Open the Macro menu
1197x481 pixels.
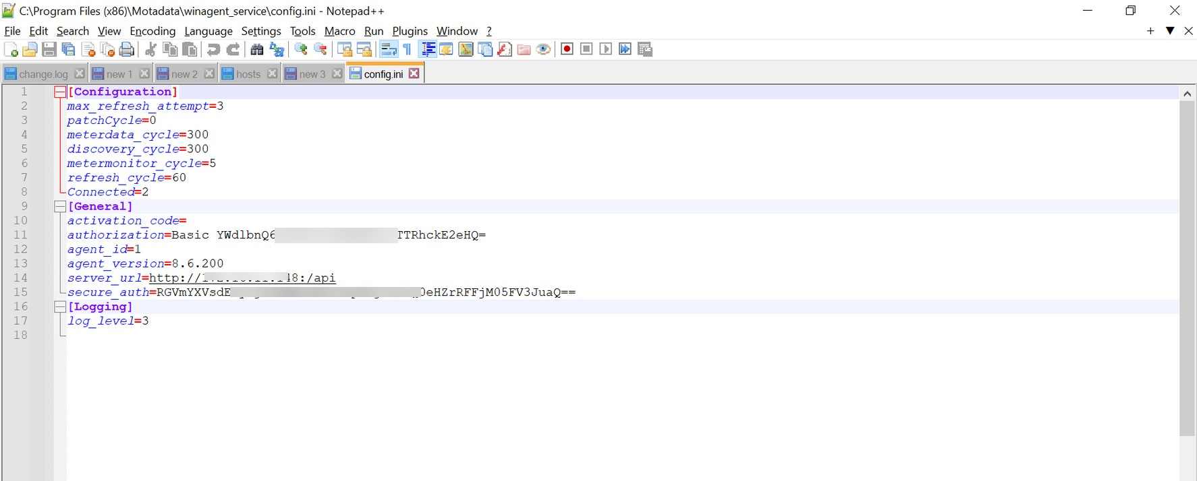tap(340, 31)
